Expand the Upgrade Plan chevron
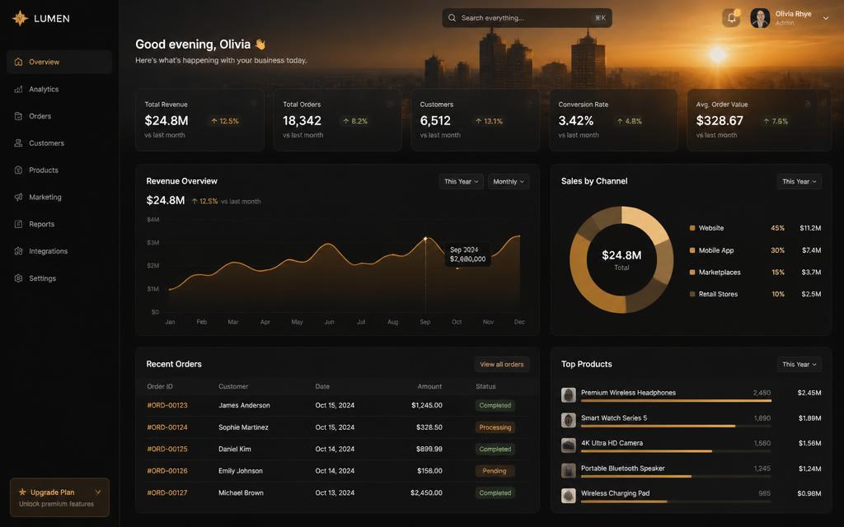 98,492
